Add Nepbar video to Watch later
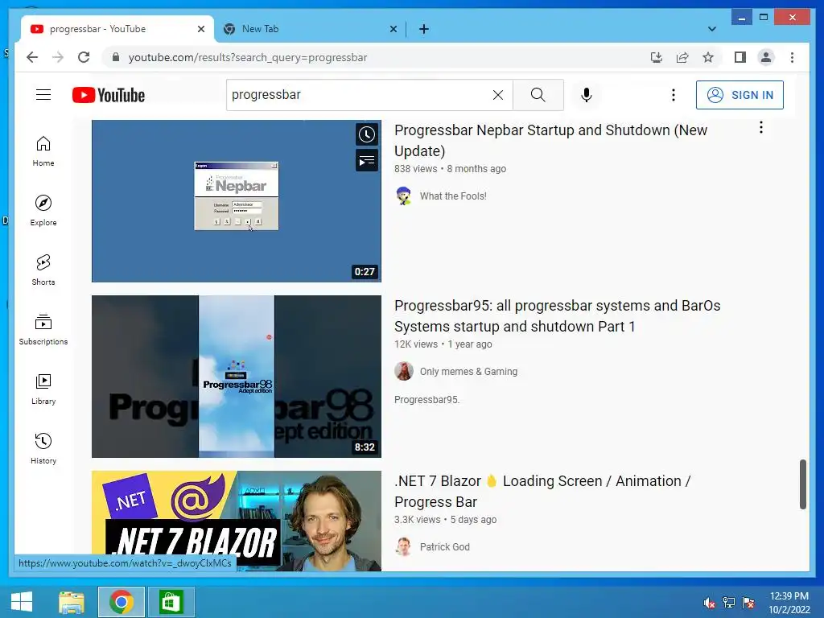This screenshot has width=824, height=618. (x=367, y=135)
